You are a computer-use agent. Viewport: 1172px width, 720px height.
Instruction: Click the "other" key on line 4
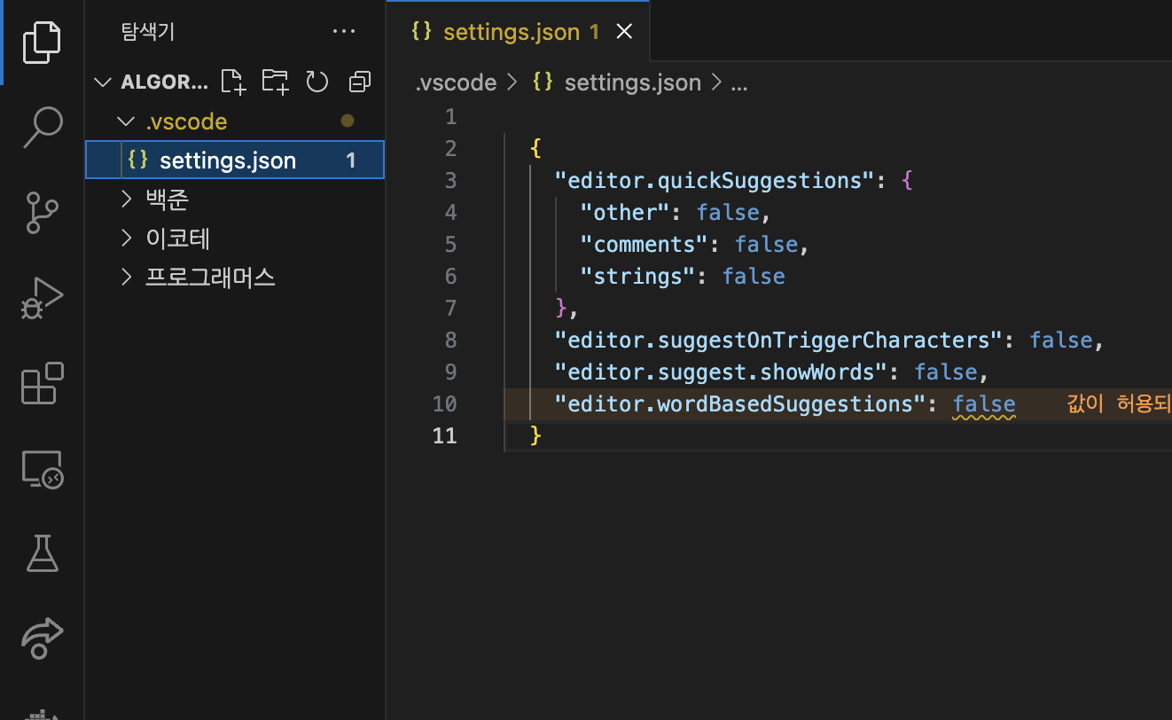click(x=626, y=213)
